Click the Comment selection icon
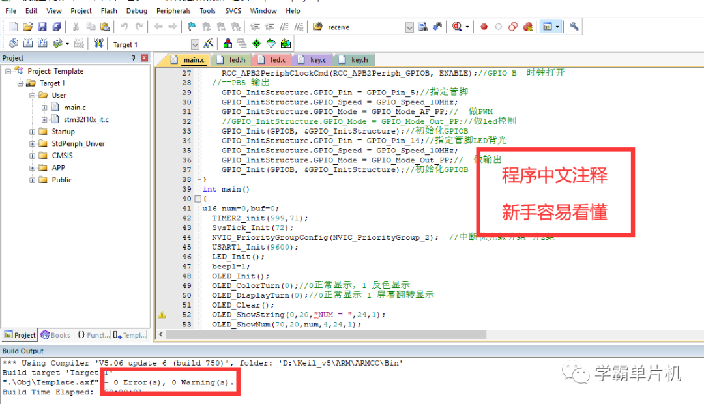 point(284,27)
